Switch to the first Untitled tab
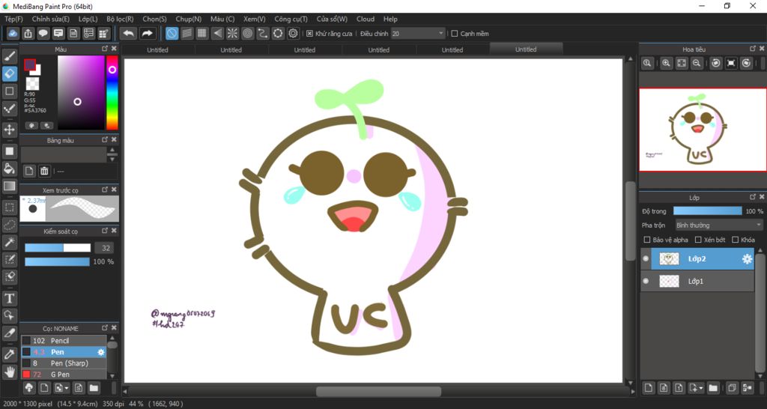Image resolution: width=767 pixels, height=409 pixels. [x=157, y=50]
